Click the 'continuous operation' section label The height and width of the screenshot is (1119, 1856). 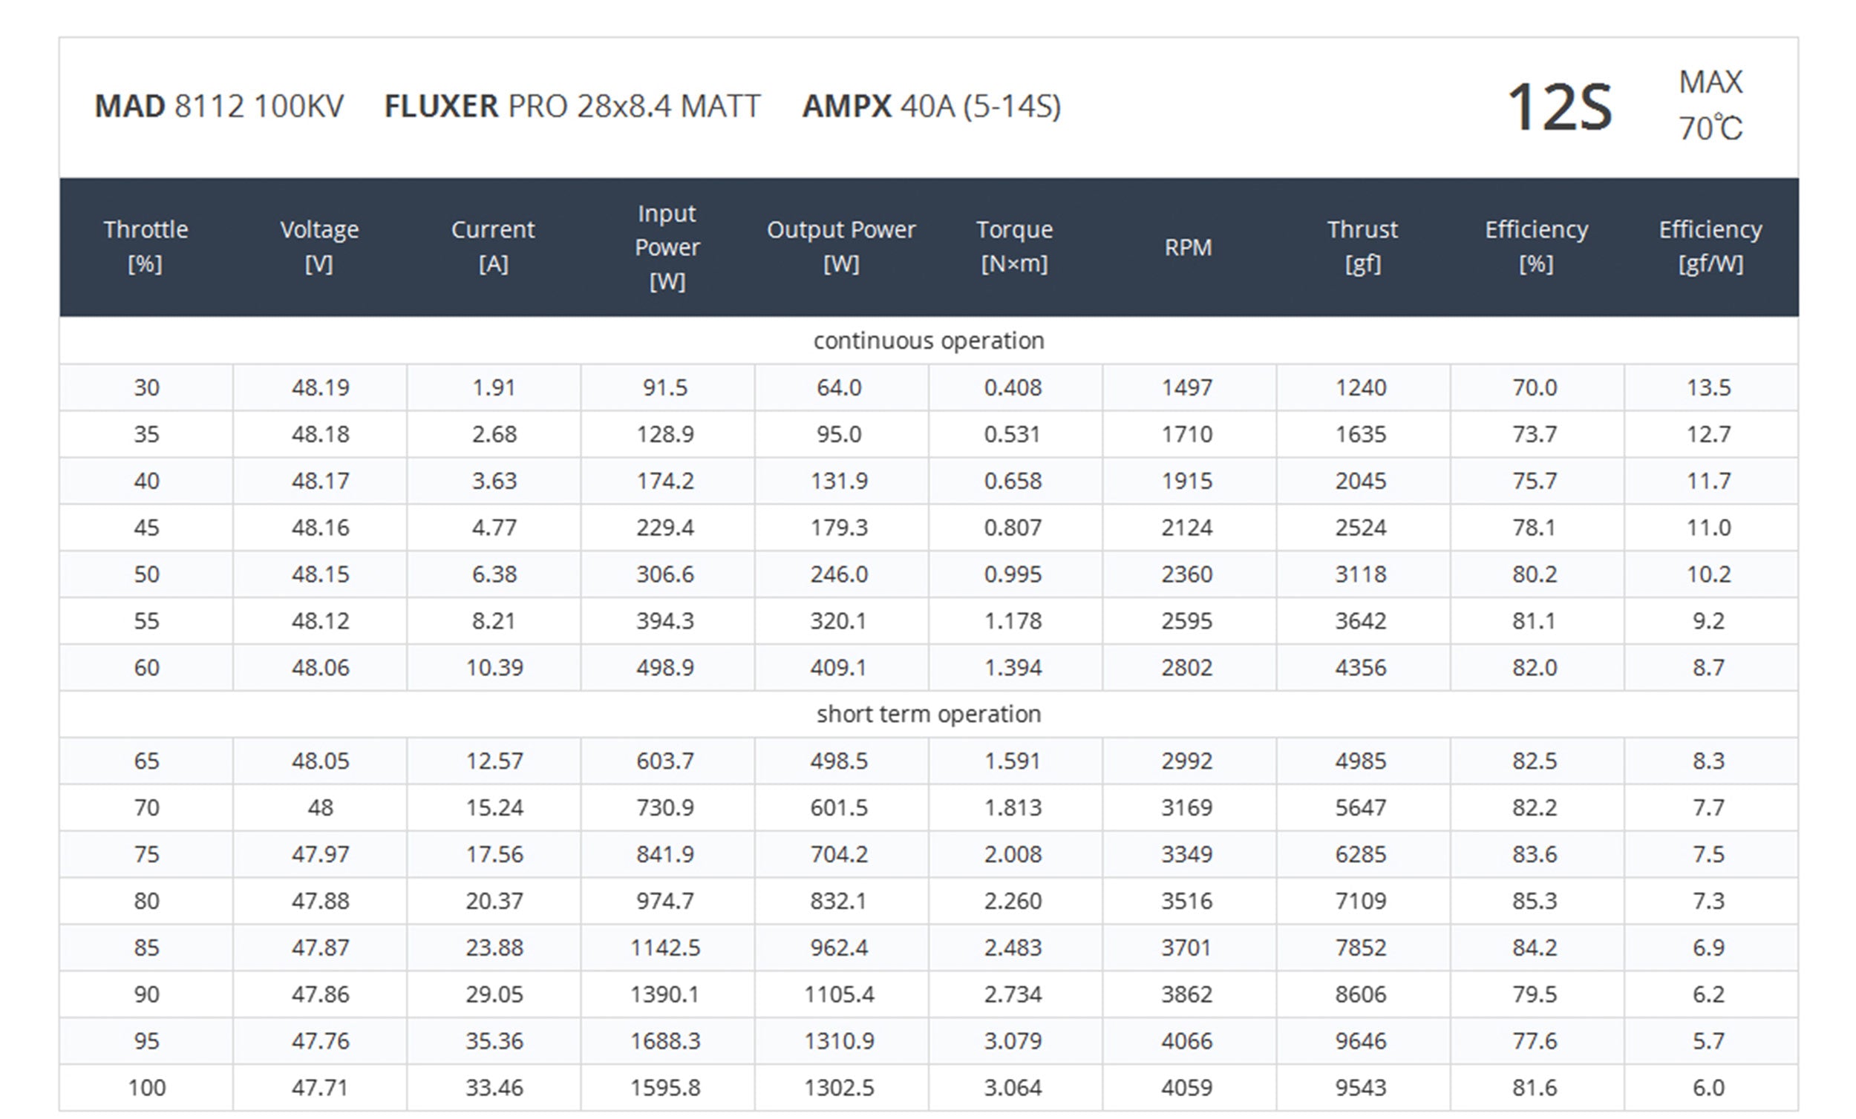[928, 341]
